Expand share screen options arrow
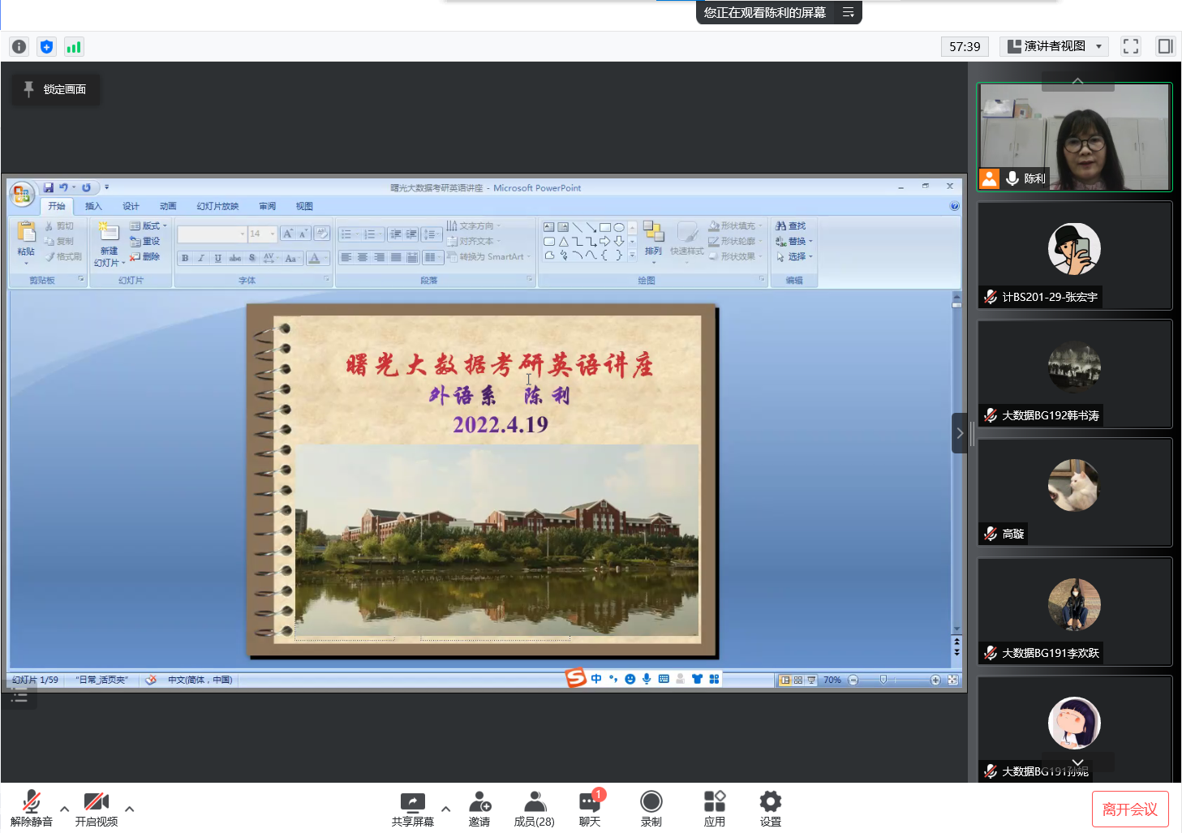The height and width of the screenshot is (833, 1182). [445, 809]
